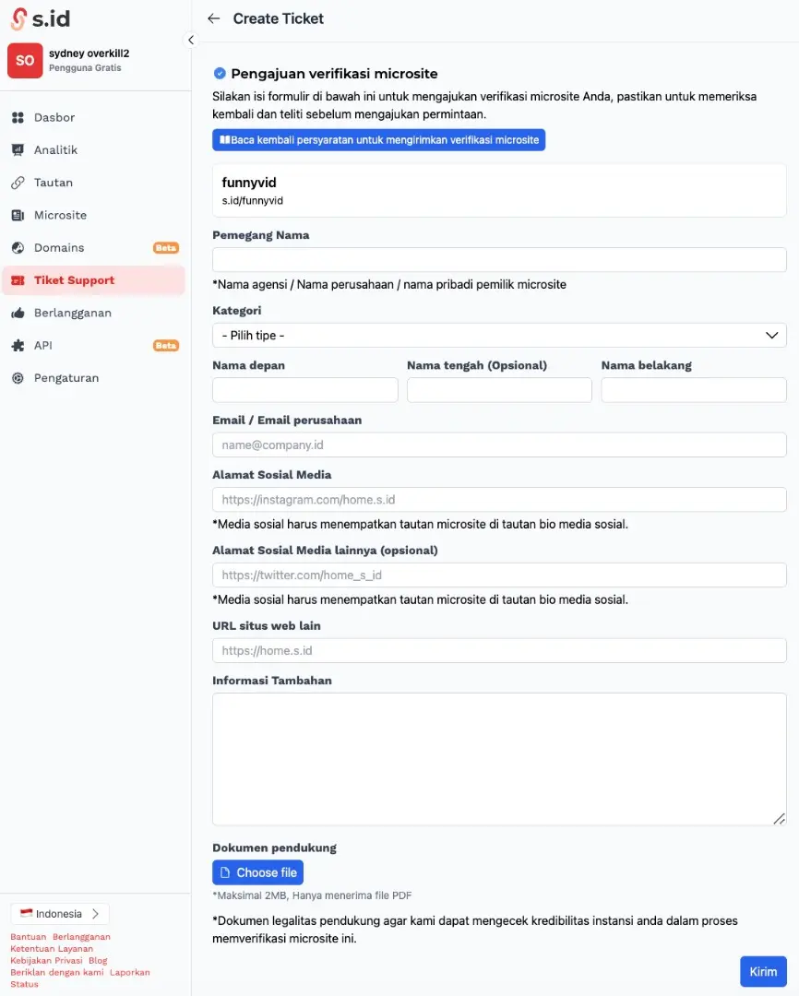
Task: Open the Indonesia language selector
Action: 60,914
